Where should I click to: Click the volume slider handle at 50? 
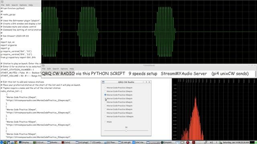126,131
